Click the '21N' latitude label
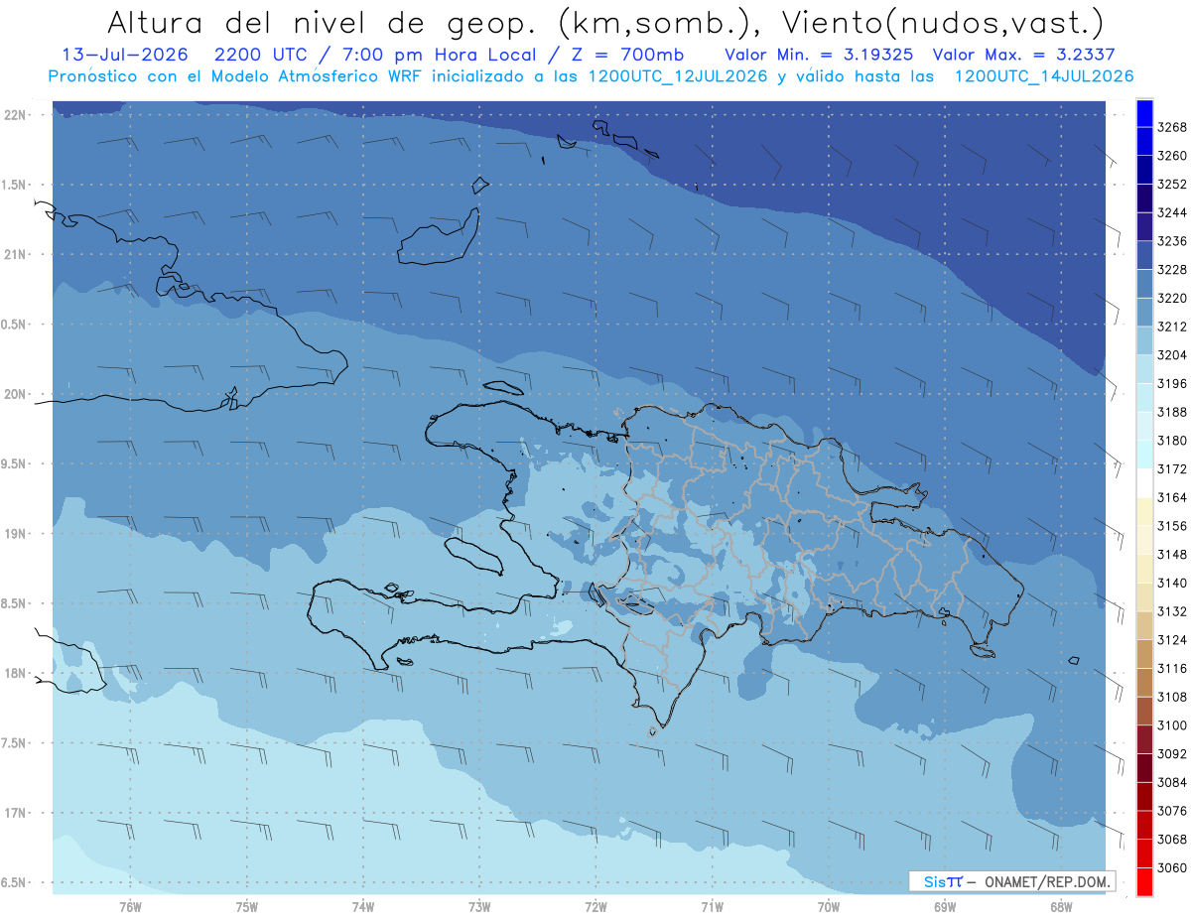1191x920 pixels. tap(15, 255)
